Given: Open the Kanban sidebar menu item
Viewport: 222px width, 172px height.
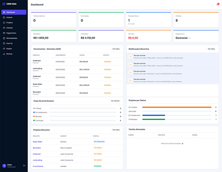Looking at the screenshot, I should (14, 17).
